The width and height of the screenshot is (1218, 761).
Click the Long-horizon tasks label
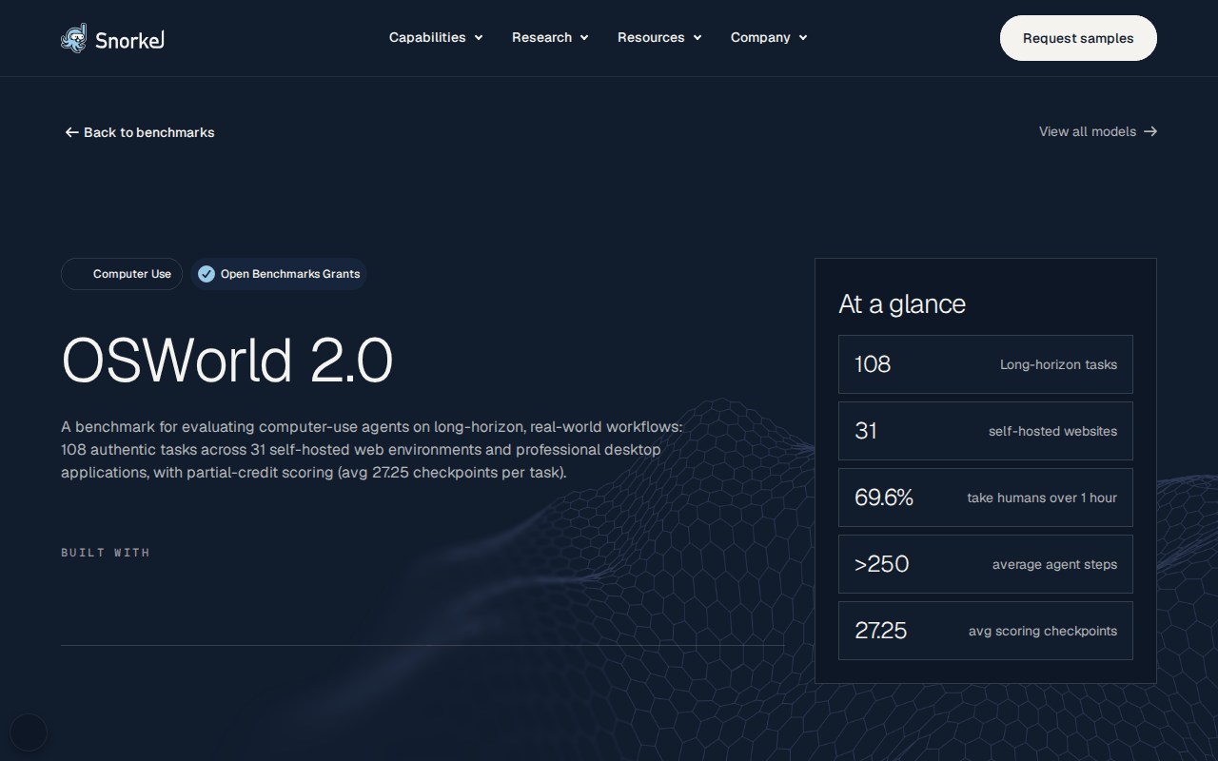click(1058, 364)
